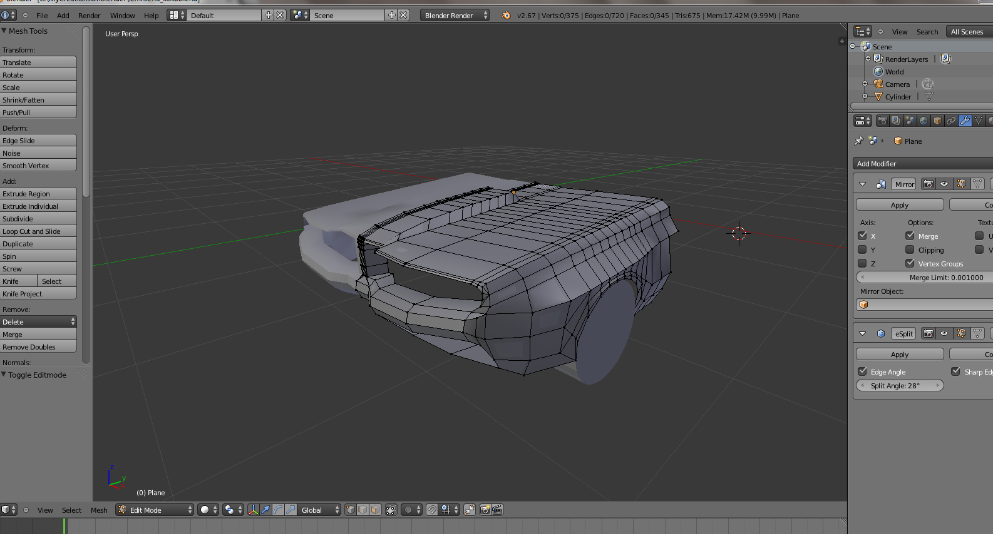This screenshot has height=534, width=993.
Task: Click the World globe icon in outliner
Action: pyautogui.click(x=878, y=71)
